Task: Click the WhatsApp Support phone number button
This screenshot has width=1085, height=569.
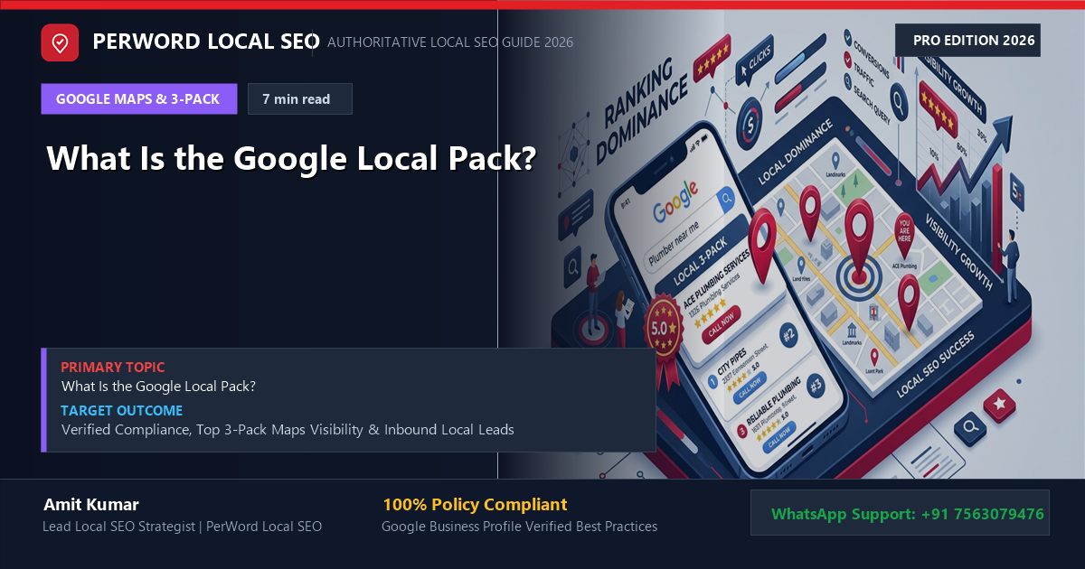Action: [900, 513]
